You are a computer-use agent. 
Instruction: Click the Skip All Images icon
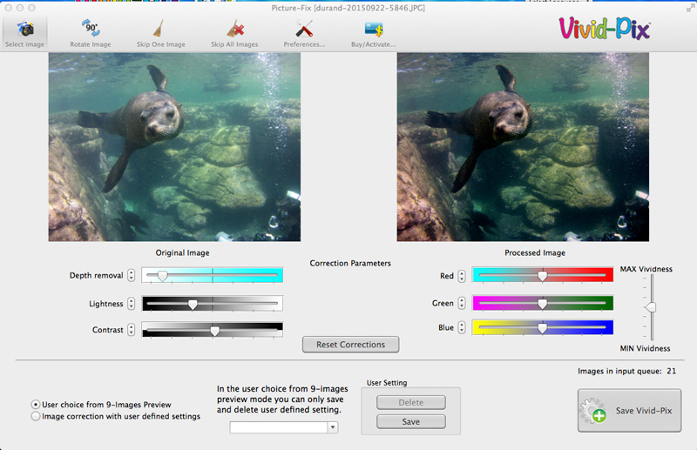pyautogui.click(x=234, y=29)
